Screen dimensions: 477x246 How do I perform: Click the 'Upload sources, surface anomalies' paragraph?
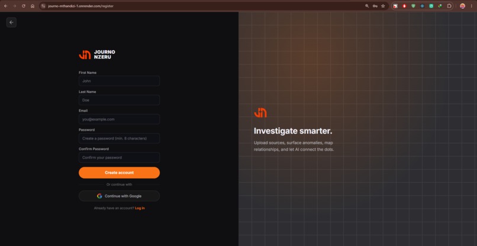click(x=294, y=146)
